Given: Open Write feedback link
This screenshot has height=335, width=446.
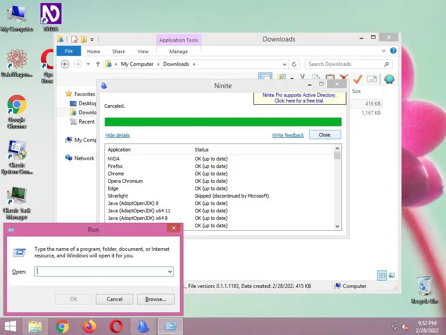Looking at the screenshot, I should pos(288,135).
